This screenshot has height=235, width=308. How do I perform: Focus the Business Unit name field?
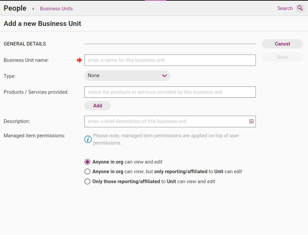tap(170, 60)
